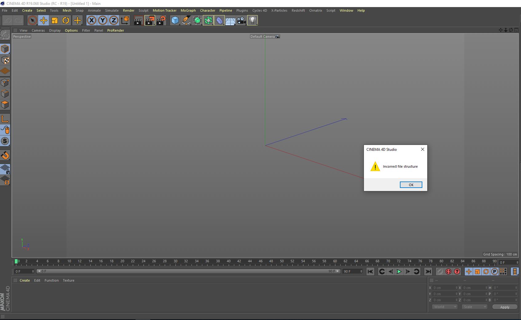Switch the coordinate system icon
Screen dimensions: 521x320
coord(125,21)
